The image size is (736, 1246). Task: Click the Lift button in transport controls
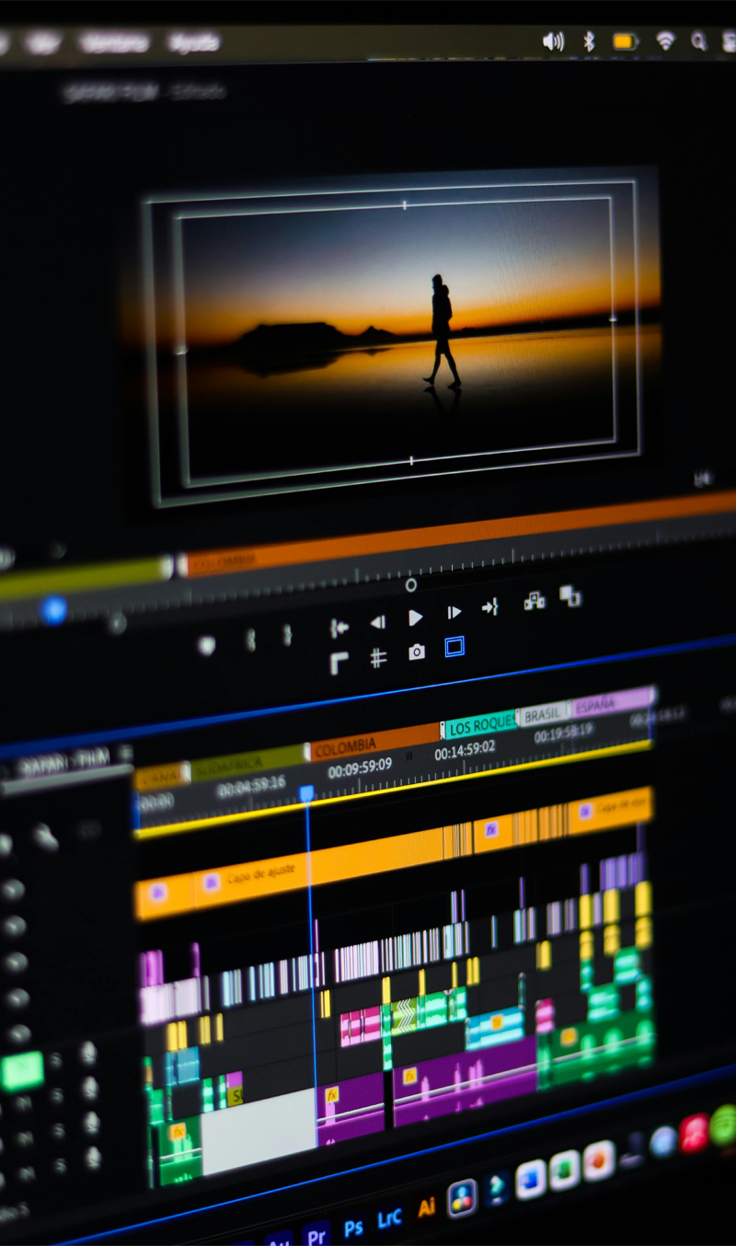click(534, 601)
